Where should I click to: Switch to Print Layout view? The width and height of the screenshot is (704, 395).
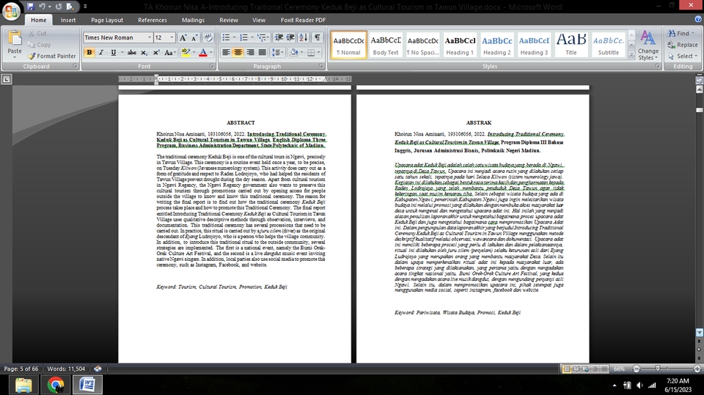567,369
